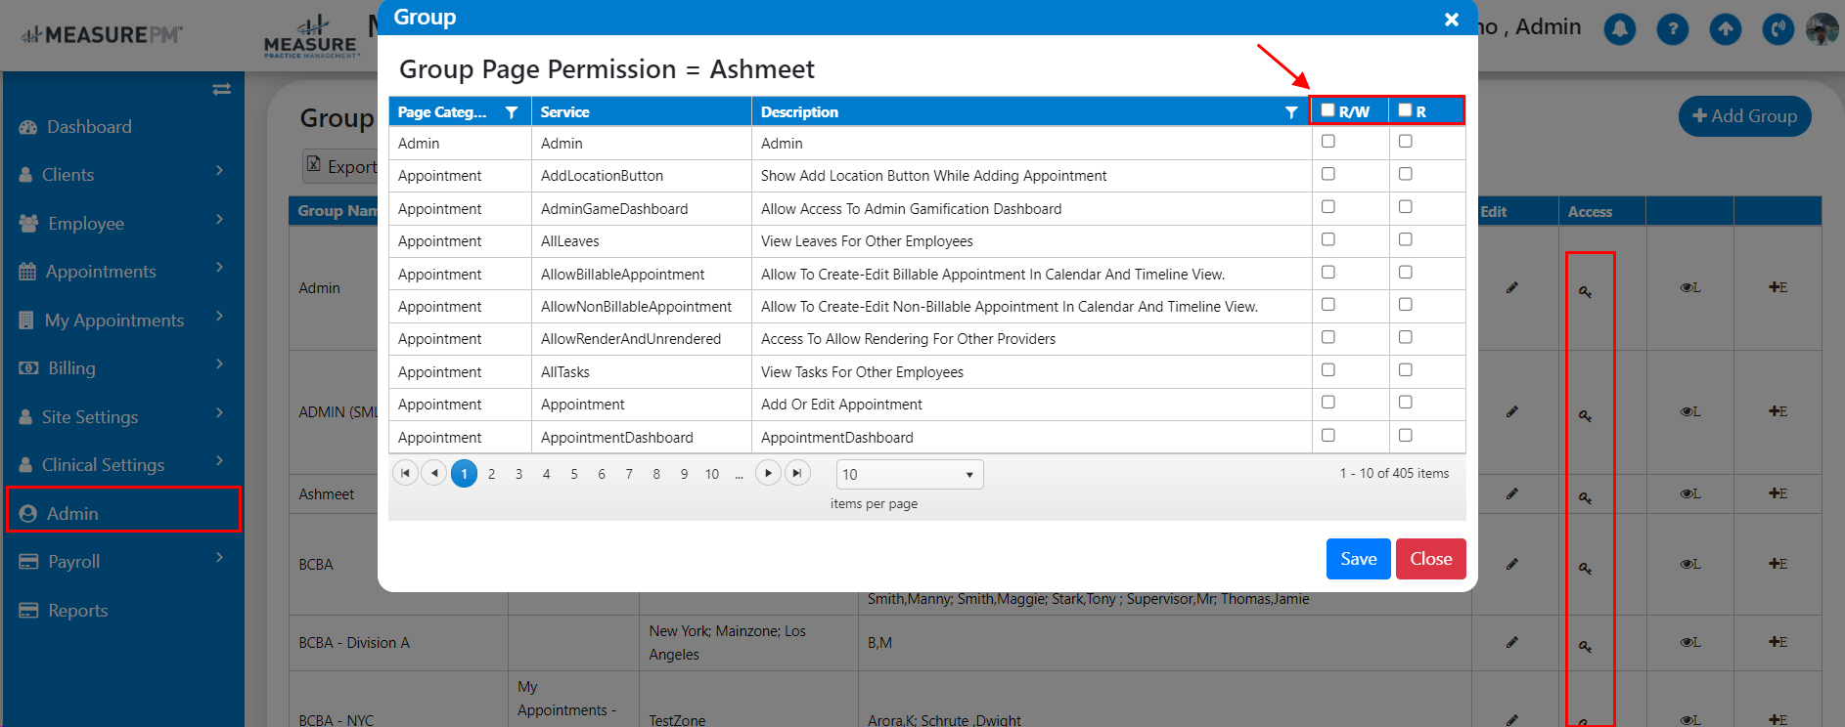The image size is (1845, 727).
Task: Click the Export button behind the dialog
Action: (x=340, y=166)
